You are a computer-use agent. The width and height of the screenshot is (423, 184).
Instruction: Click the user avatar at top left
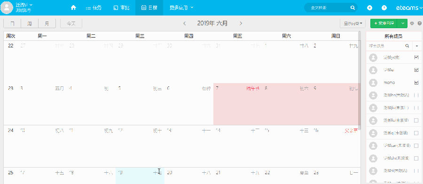pyautogui.click(x=7, y=8)
